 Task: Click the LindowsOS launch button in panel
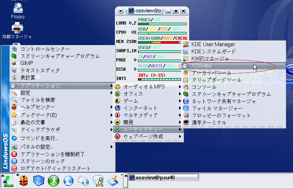tap(8, 181)
